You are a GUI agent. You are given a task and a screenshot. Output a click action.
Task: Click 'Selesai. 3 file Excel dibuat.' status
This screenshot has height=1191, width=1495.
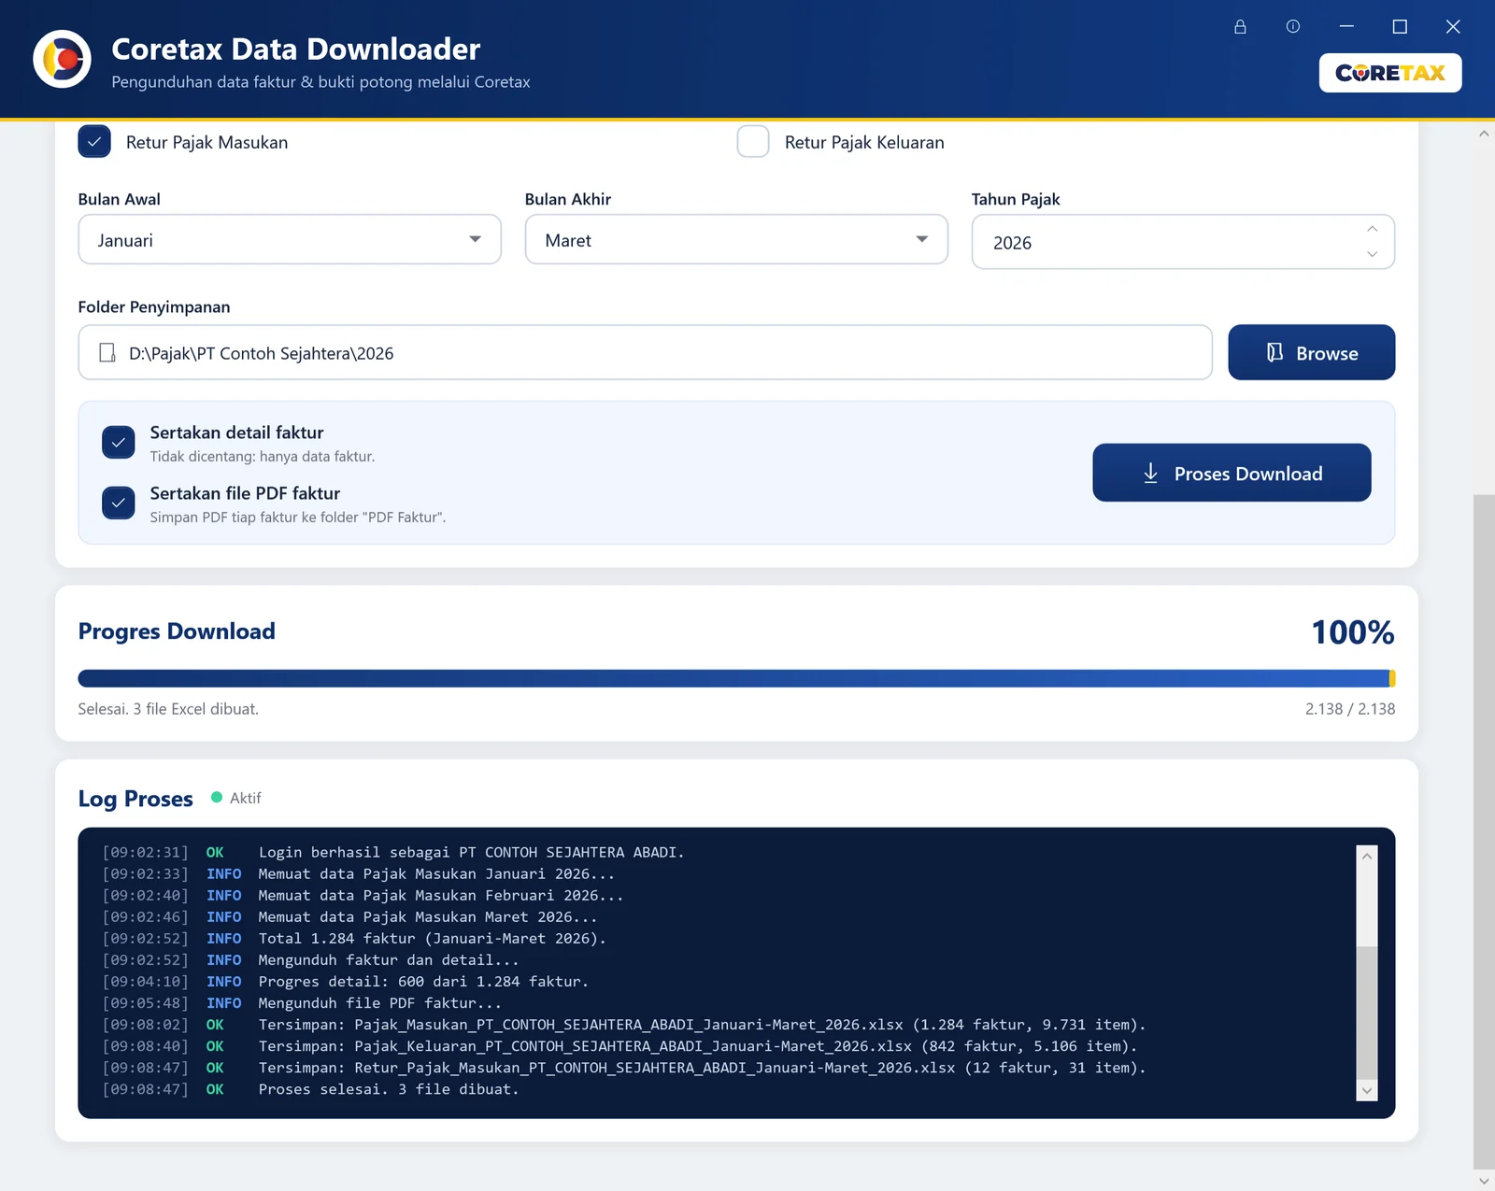pos(168,709)
